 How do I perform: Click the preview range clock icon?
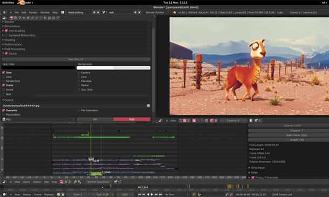click(59, 194)
